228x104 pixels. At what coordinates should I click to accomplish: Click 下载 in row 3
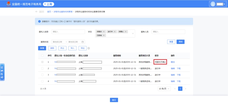[x=178, y=75]
